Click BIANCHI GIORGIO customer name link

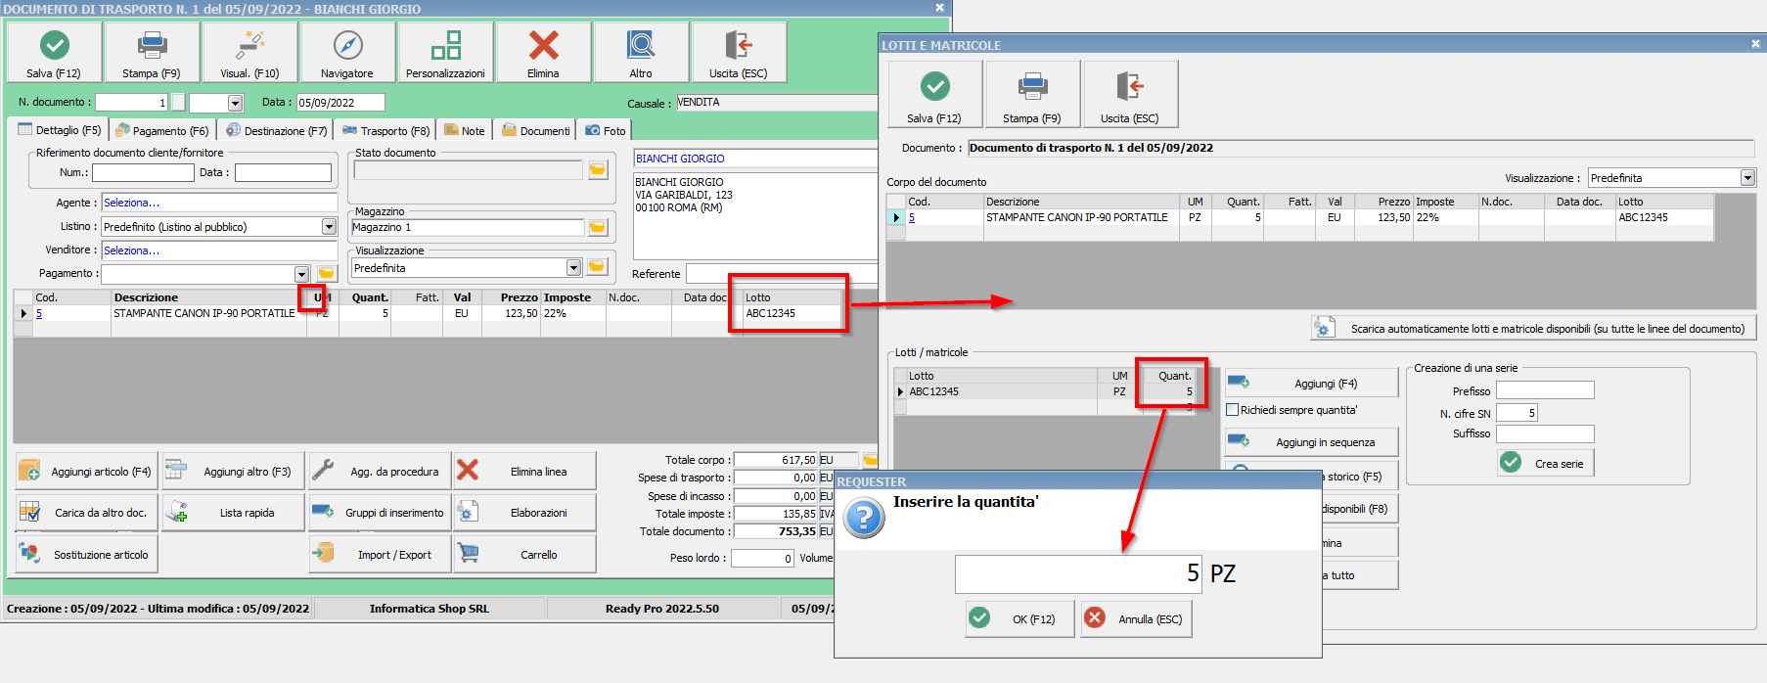click(680, 159)
